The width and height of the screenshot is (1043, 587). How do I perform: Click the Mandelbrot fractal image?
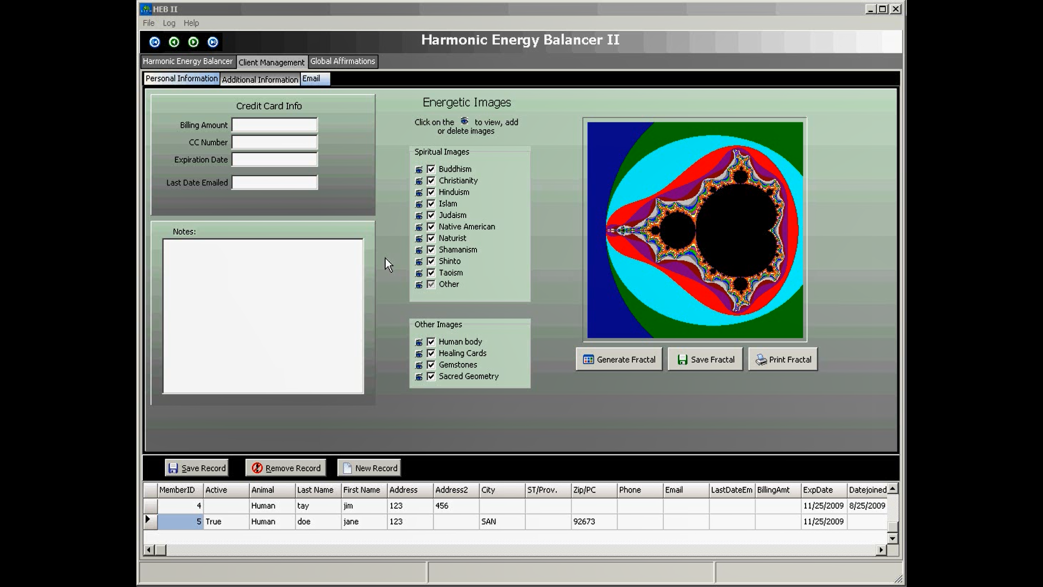(695, 230)
